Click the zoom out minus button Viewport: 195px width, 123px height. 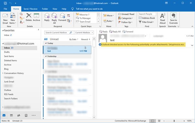(164, 121)
